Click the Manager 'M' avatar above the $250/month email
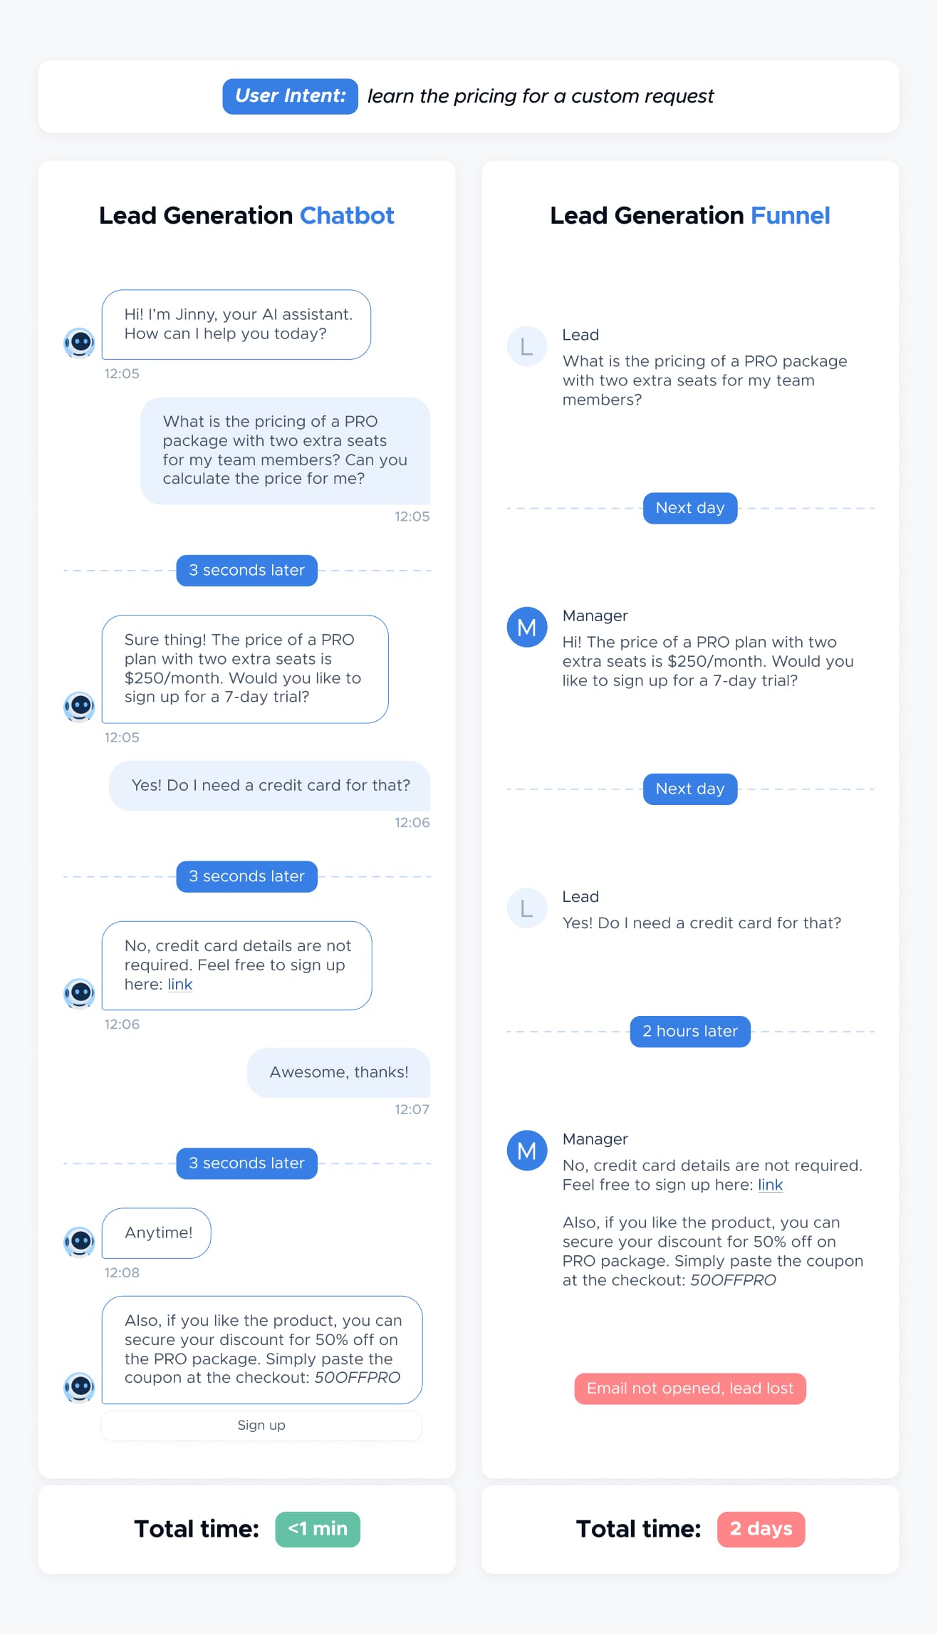Screen dimensions: 938x1635 tap(526, 627)
